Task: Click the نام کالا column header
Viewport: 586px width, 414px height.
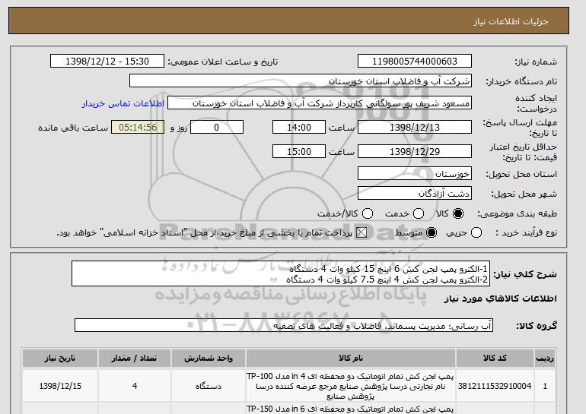Action: coord(351,358)
